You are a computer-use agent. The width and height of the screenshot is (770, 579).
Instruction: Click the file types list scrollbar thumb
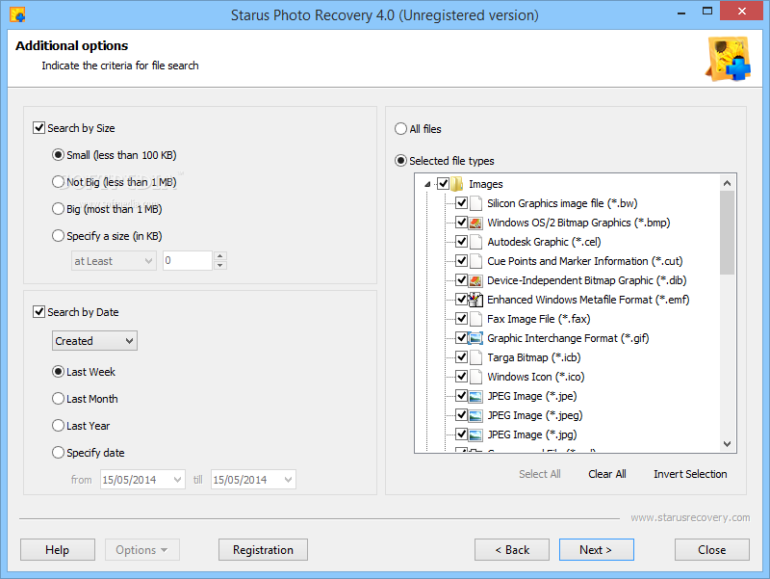(728, 232)
